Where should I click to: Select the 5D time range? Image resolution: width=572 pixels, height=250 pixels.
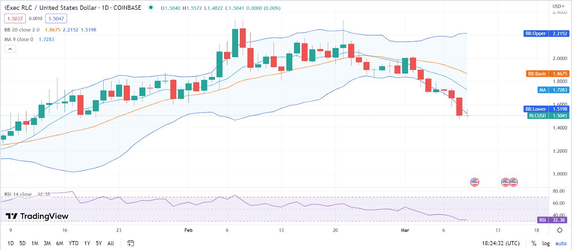click(x=23, y=243)
